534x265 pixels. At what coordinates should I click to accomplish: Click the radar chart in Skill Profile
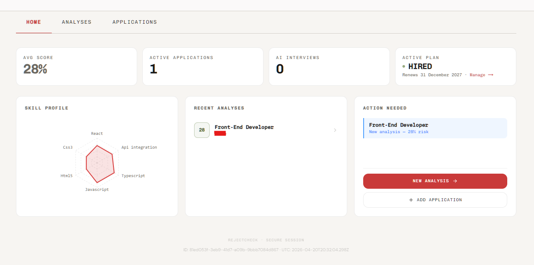coord(97,162)
